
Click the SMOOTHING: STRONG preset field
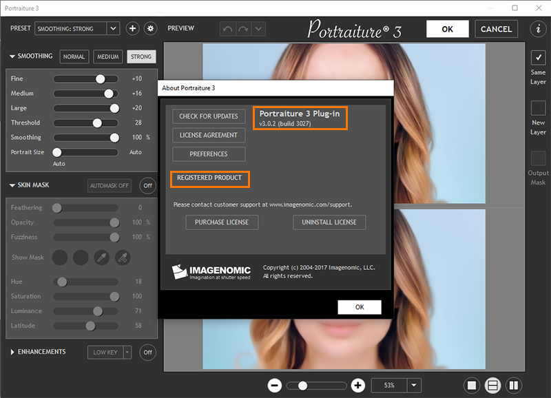coord(71,28)
